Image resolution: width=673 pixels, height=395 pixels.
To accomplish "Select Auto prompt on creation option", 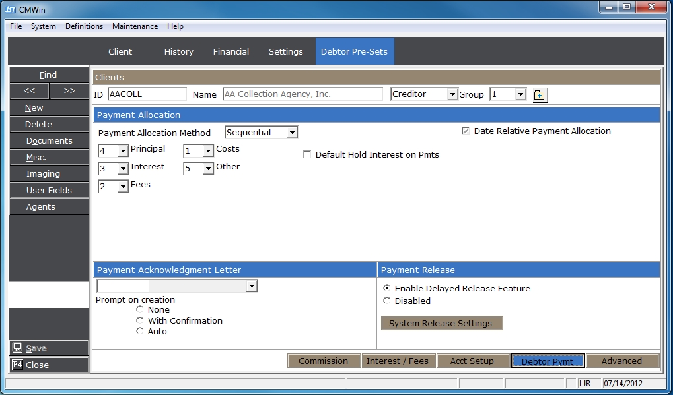I will [140, 332].
